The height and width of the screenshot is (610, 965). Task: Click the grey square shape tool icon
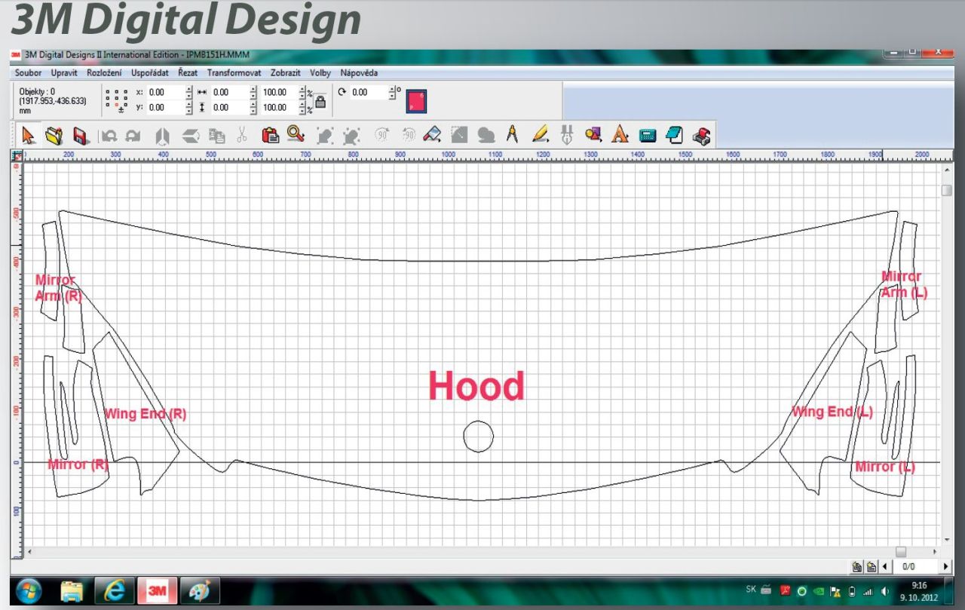tap(459, 136)
